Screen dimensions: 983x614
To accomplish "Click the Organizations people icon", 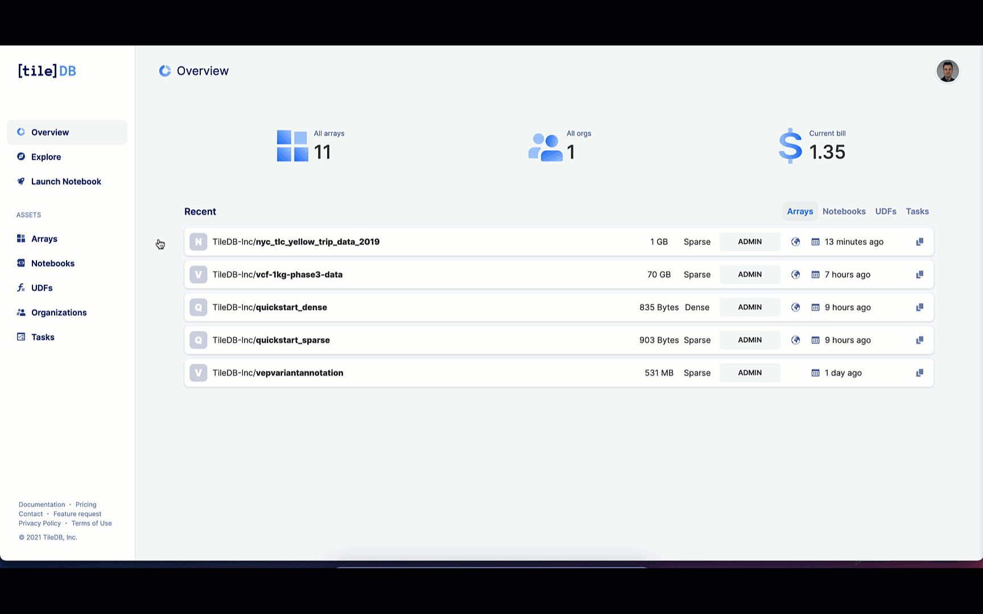I will point(21,312).
